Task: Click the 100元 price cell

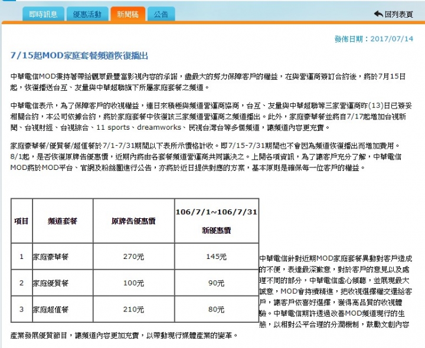Action: (133, 283)
